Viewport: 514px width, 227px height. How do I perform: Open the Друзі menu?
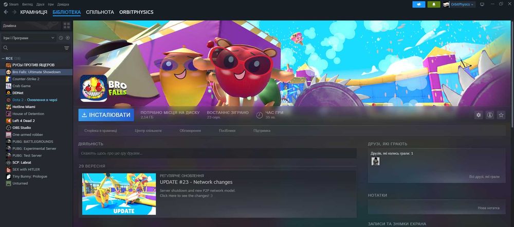click(x=41, y=4)
